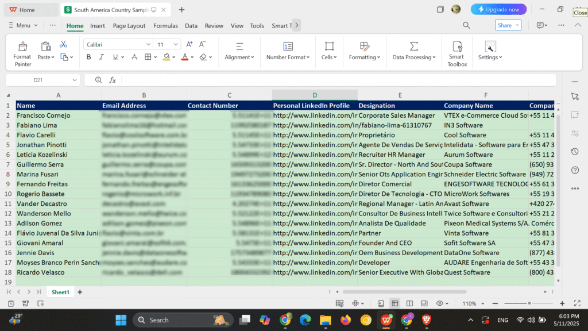Adjust the zoom slider handle

point(529,303)
